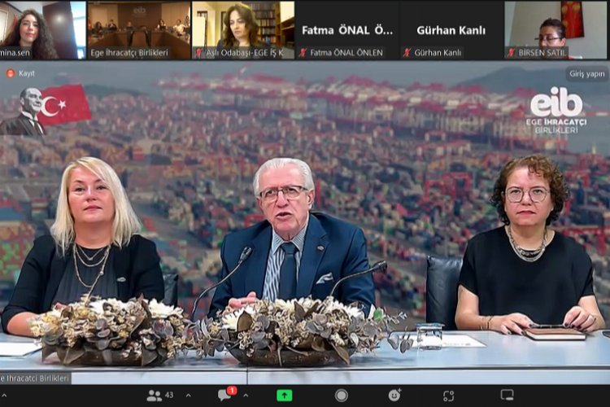Open the Chat icon with unread badge
This screenshot has width=610, height=407.
(224, 395)
